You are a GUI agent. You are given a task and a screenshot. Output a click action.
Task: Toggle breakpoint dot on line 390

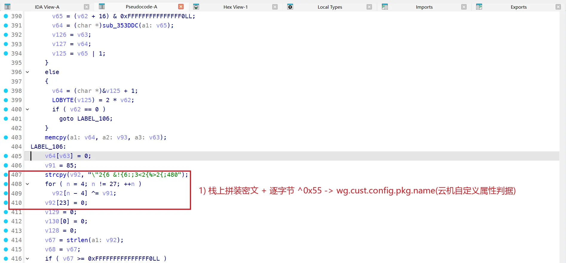6,16
